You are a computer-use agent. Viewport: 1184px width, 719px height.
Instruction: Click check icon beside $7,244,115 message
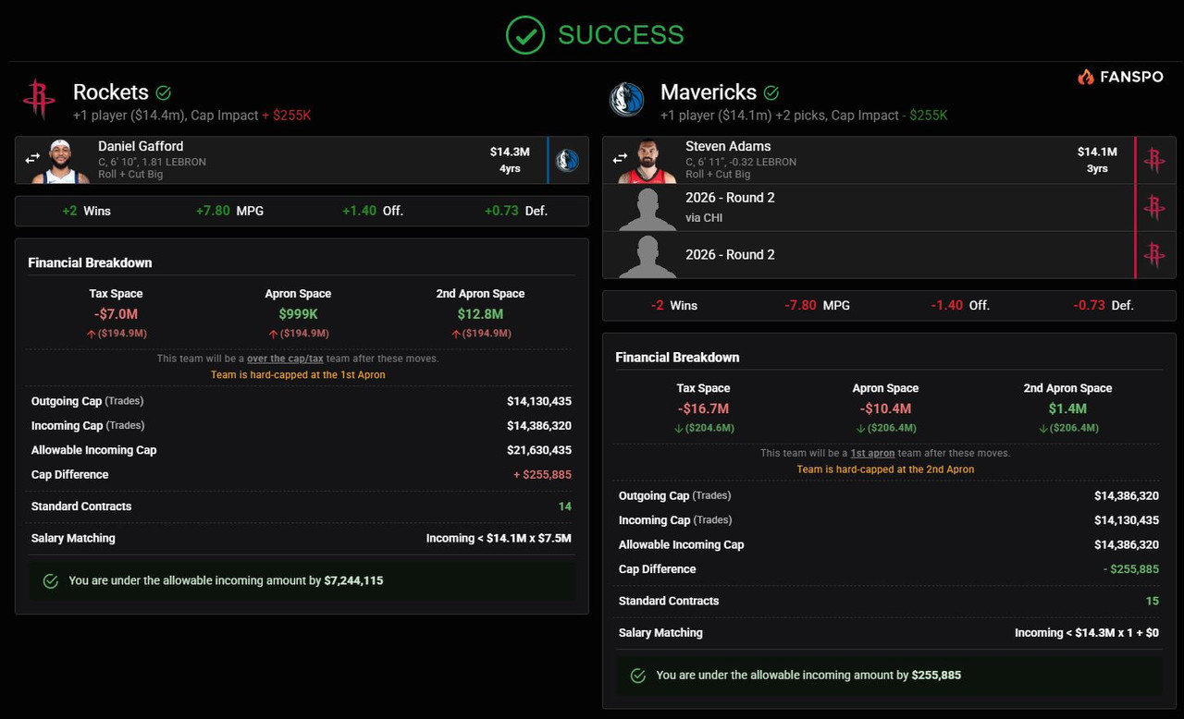51,581
